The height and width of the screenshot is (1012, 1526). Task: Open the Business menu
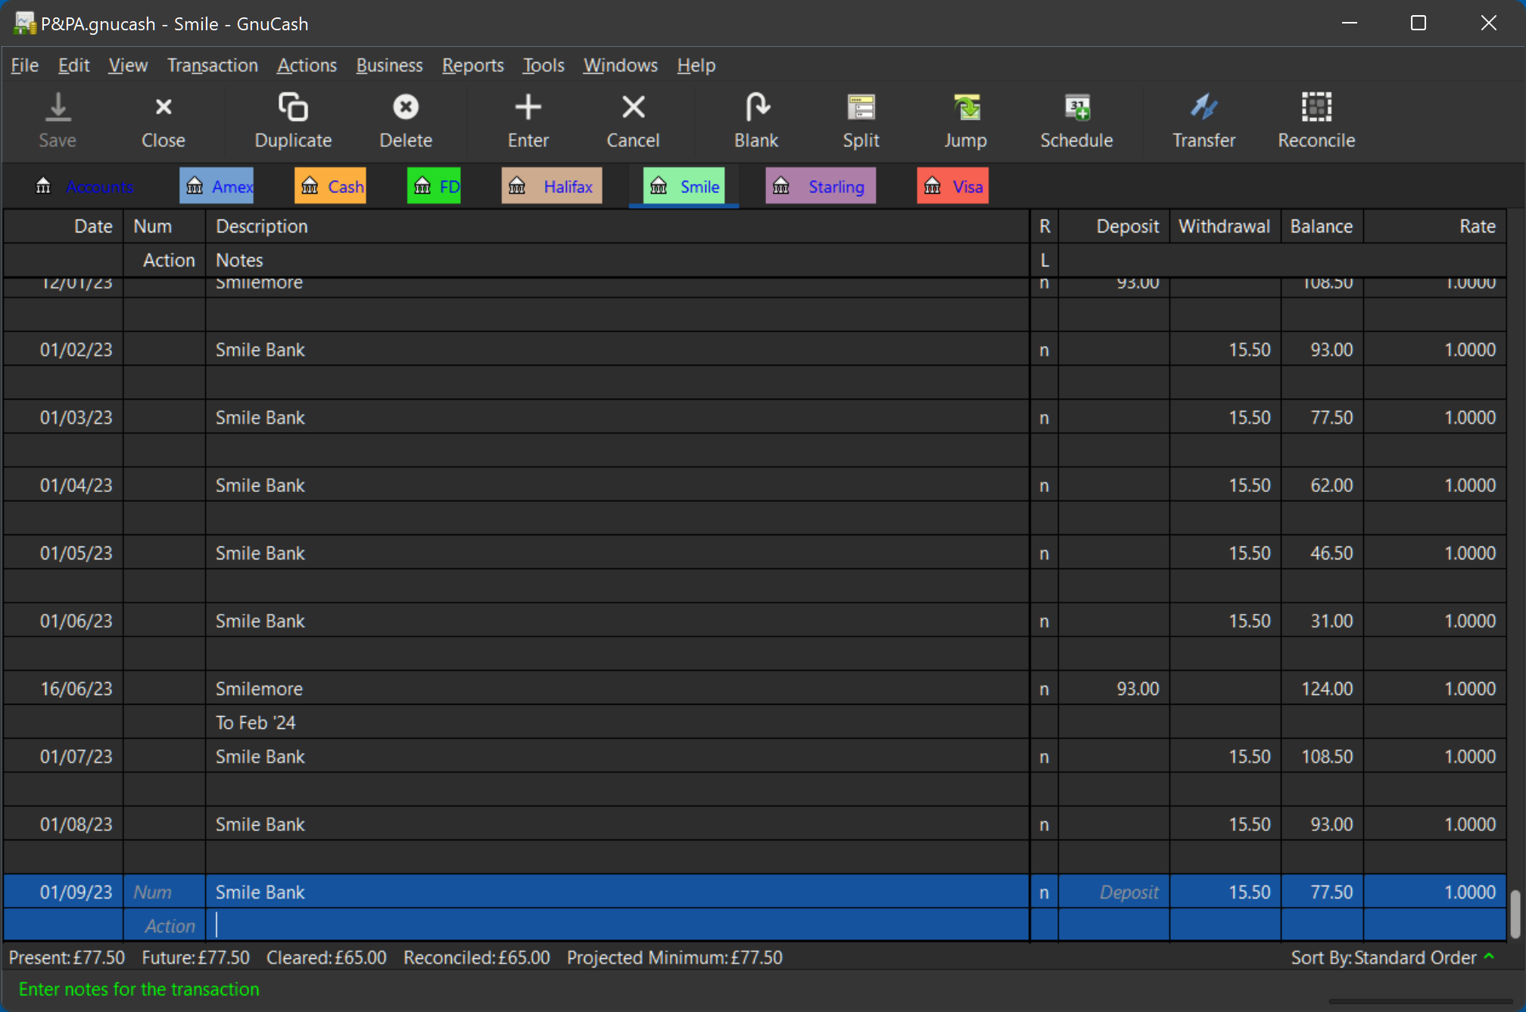click(x=389, y=66)
